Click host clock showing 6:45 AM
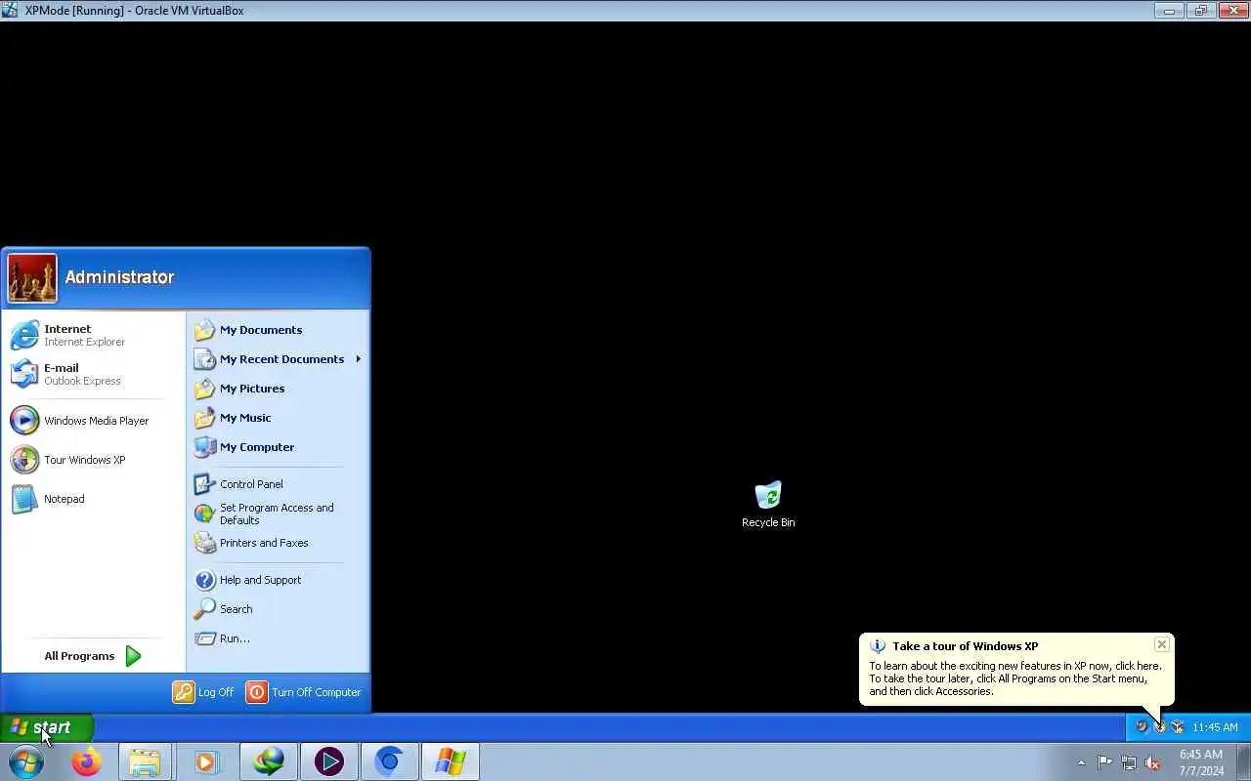The height and width of the screenshot is (781, 1251). pyautogui.click(x=1201, y=762)
